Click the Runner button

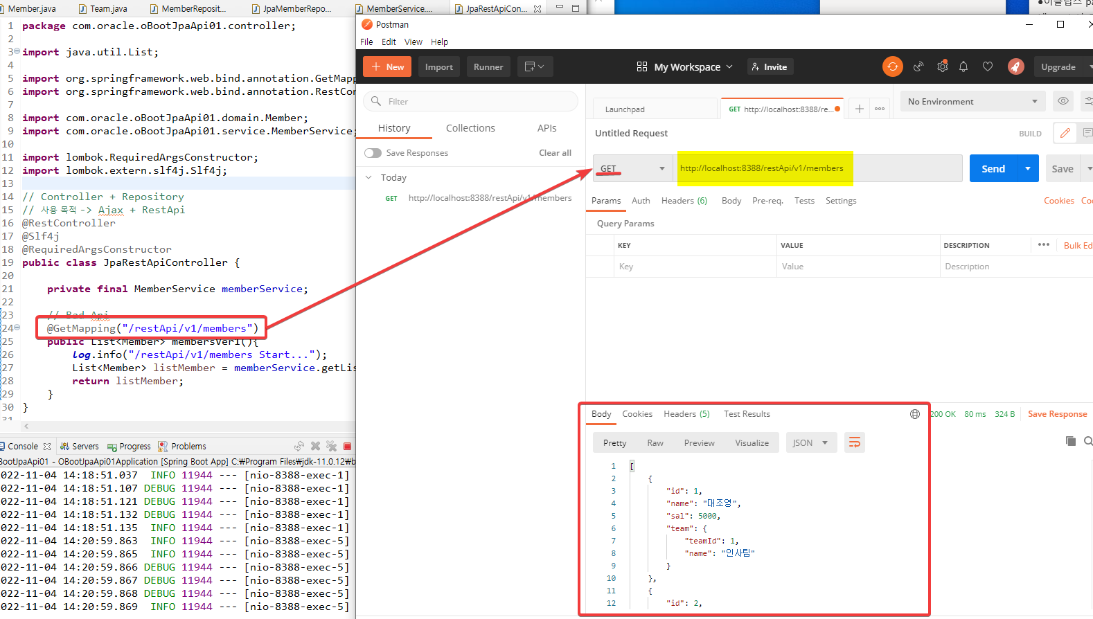[x=488, y=66]
